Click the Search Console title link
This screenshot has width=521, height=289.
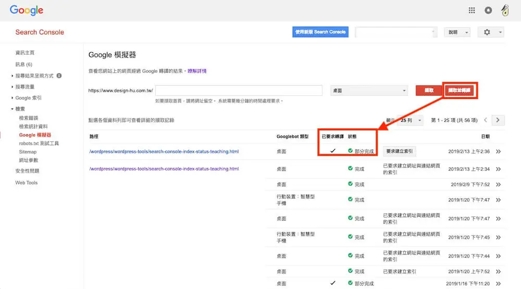(x=40, y=32)
